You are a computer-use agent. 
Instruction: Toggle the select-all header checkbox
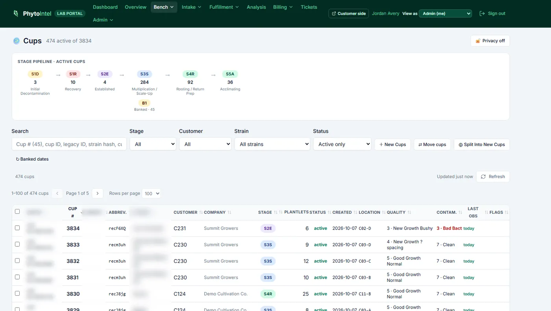point(17,211)
